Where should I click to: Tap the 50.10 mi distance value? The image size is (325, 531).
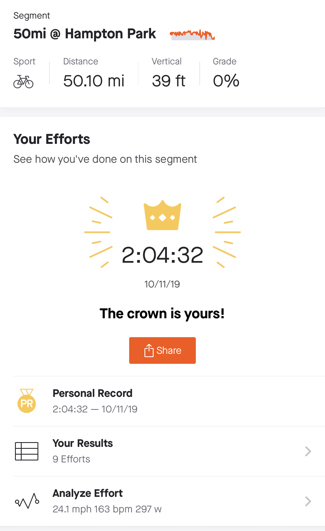pyautogui.click(x=94, y=81)
